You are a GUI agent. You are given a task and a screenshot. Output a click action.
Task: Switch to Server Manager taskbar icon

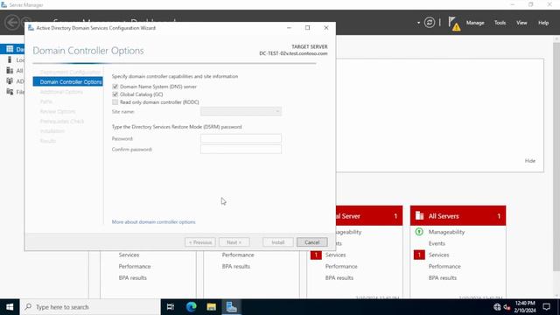coord(231,307)
